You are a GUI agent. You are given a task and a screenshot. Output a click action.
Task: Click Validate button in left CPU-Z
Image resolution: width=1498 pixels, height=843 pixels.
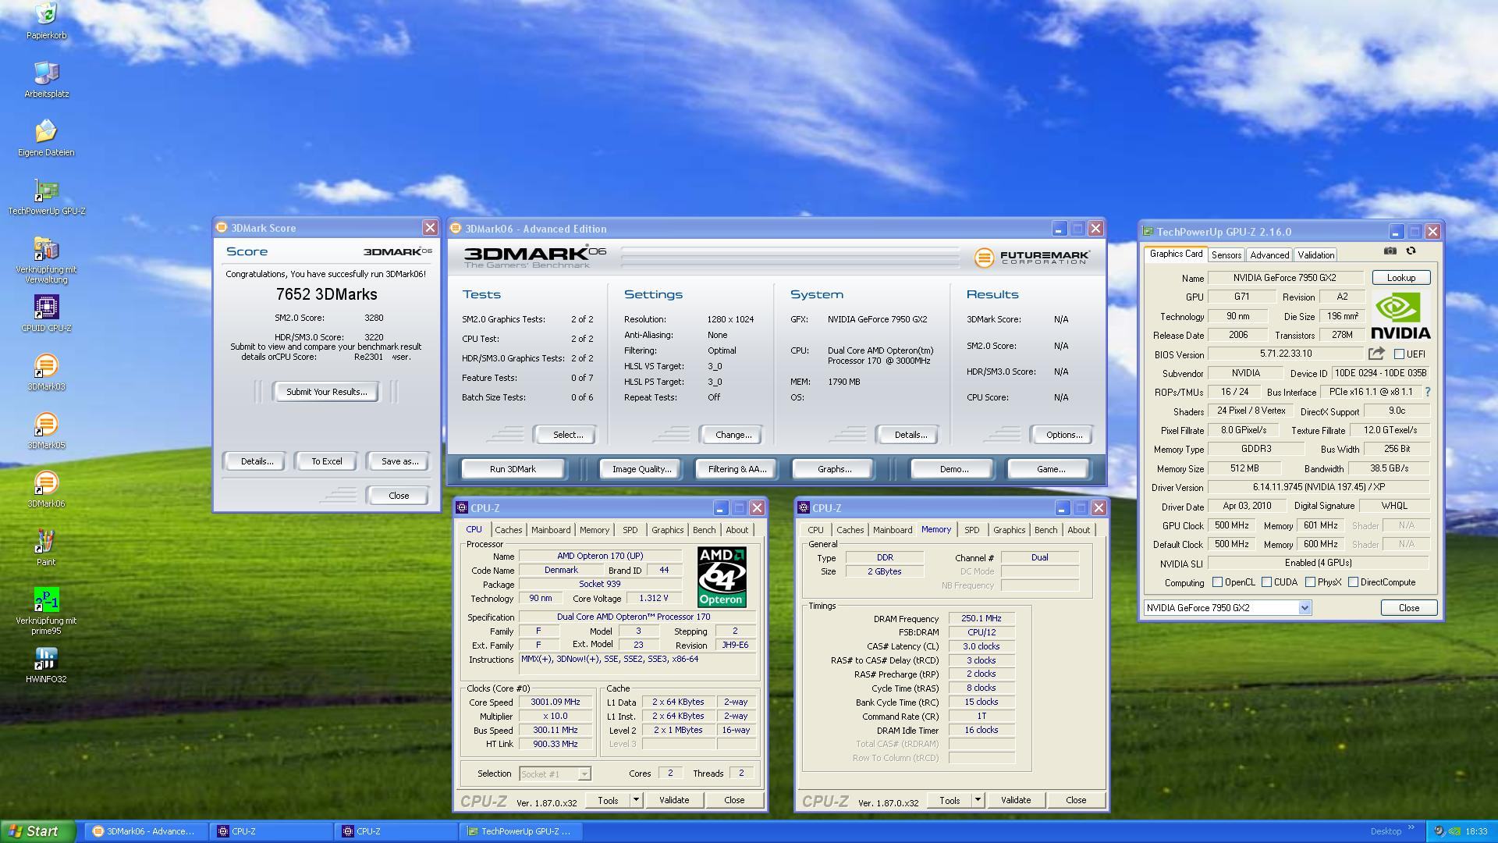(x=674, y=800)
